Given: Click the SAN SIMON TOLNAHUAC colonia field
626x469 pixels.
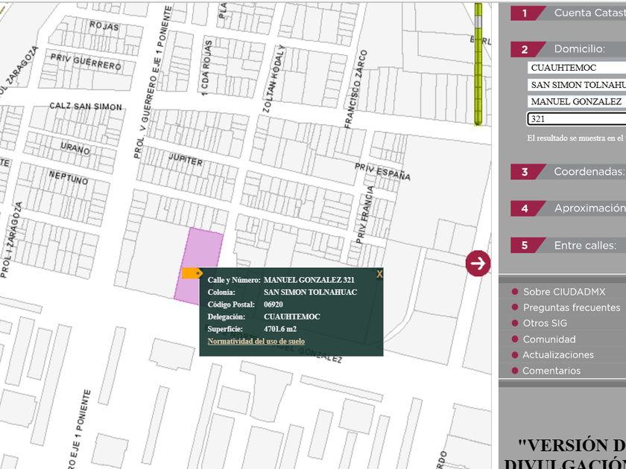Looking at the screenshot, I should [x=576, y=85].
